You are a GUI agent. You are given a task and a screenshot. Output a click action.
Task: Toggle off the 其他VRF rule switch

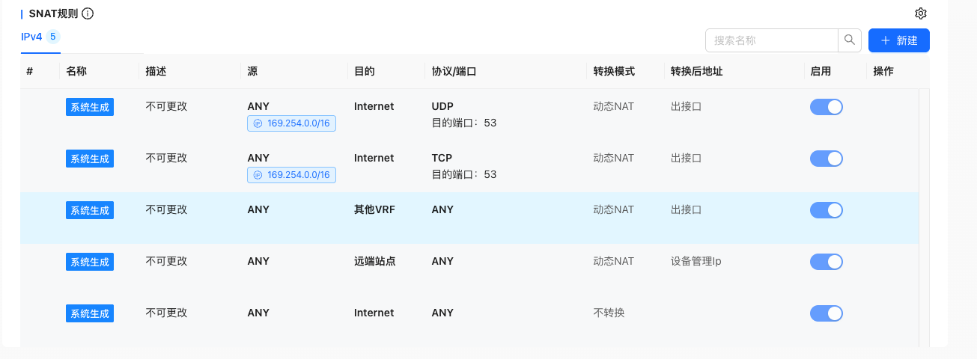pos(827,210)
